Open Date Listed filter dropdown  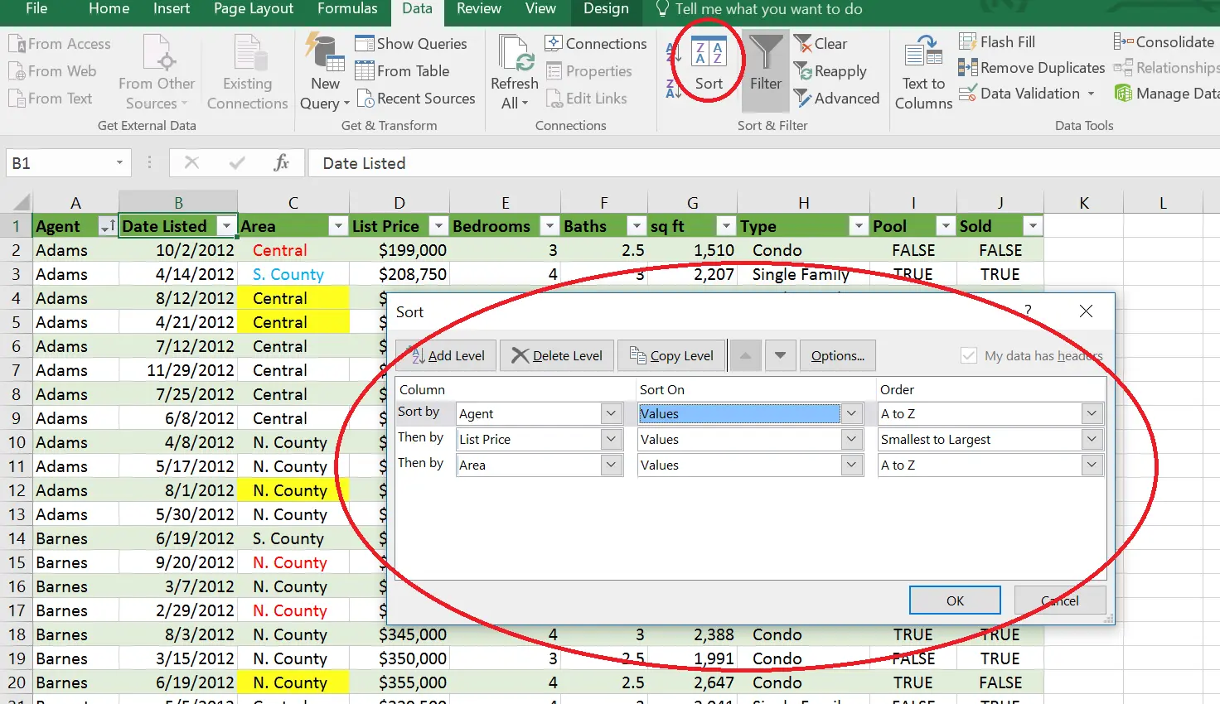(226, 226)
